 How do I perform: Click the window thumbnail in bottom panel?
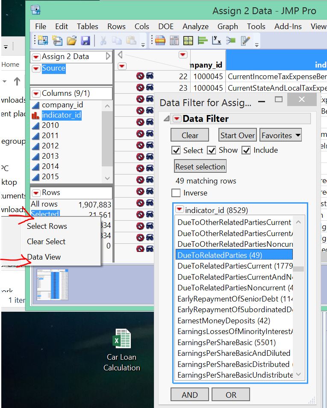pos(52,285)
